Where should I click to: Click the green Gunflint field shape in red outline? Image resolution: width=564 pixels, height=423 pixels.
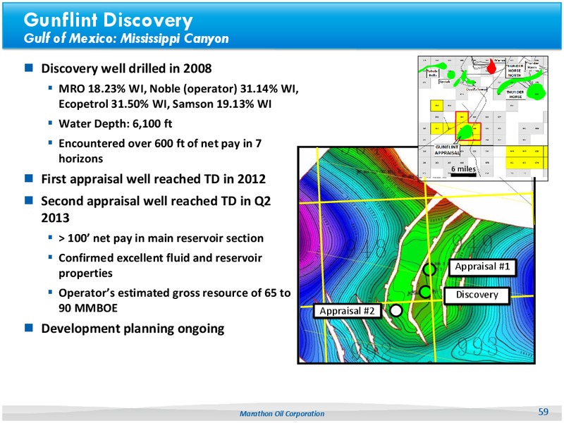pos(465,132)
